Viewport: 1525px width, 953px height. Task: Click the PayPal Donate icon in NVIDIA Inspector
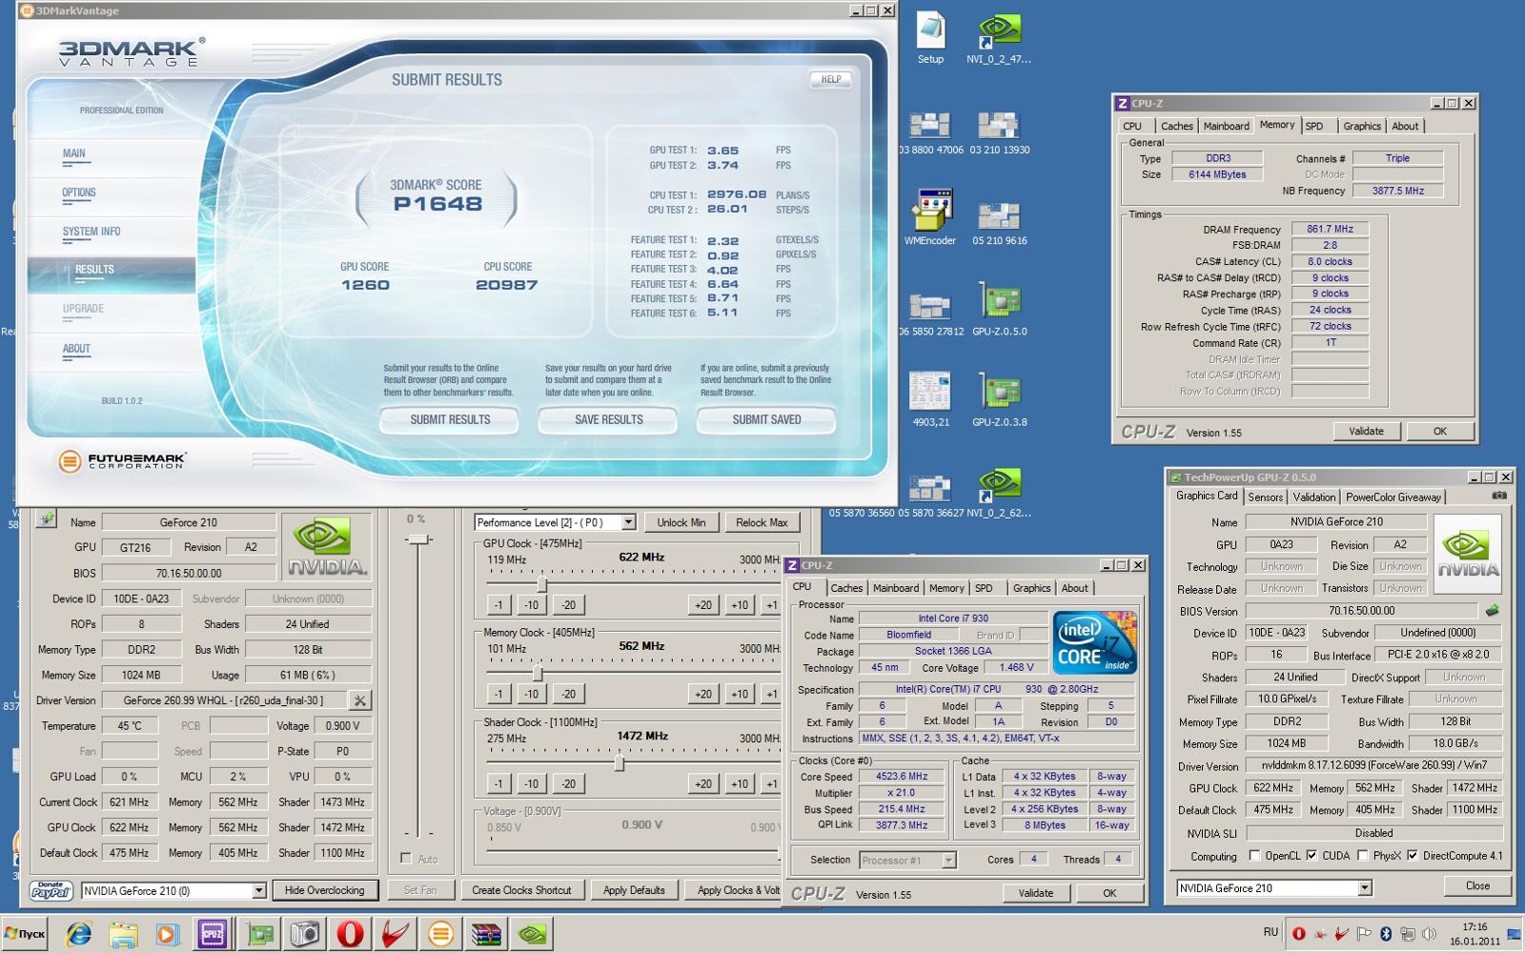click(x=51, y=890)
